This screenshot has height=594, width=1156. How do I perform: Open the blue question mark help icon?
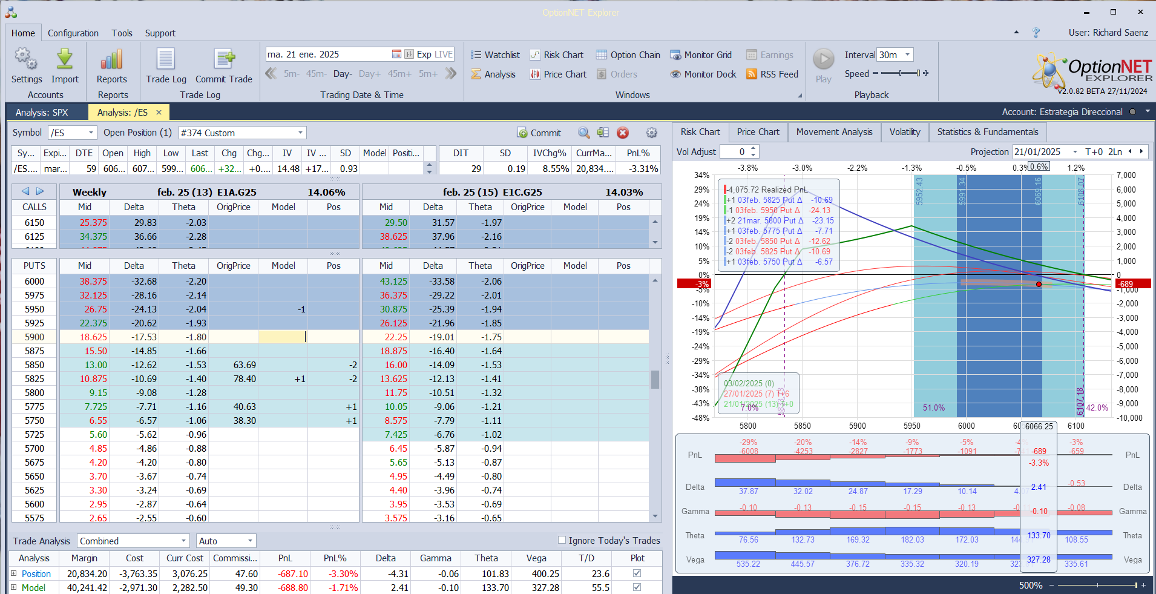(1036, 33)
